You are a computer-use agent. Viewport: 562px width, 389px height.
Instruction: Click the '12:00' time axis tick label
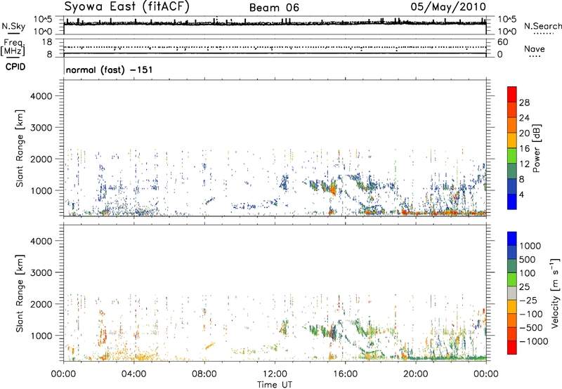[x=275, y=374]
